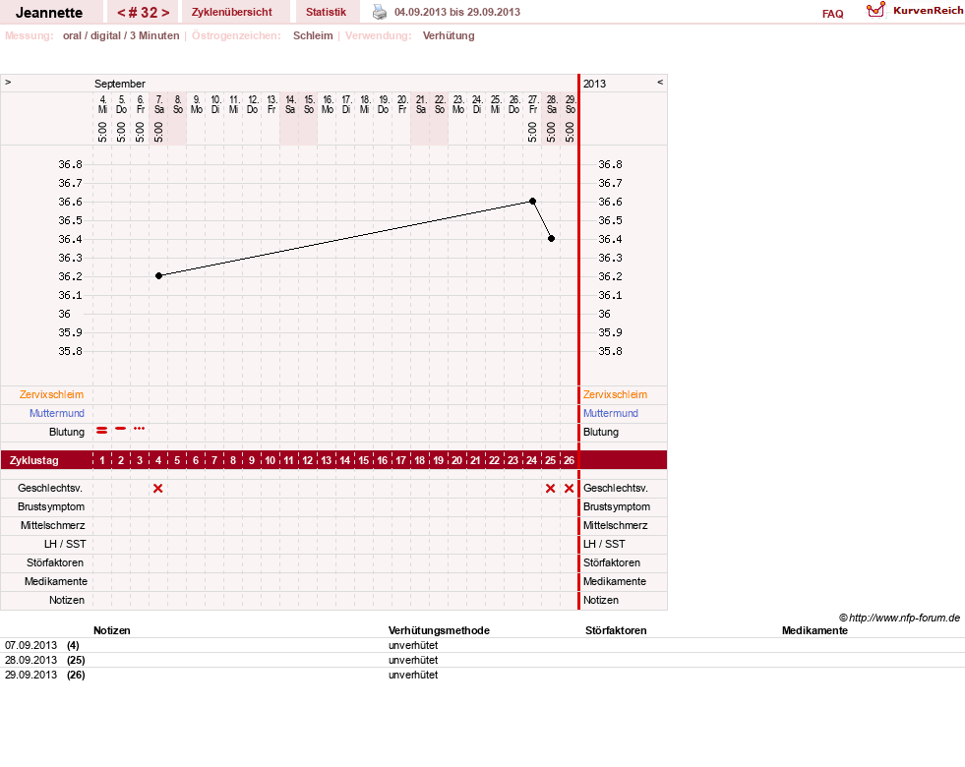Click the 7. Sa date column header
Screen dimensions: 965x767
[x=158, y=104]
